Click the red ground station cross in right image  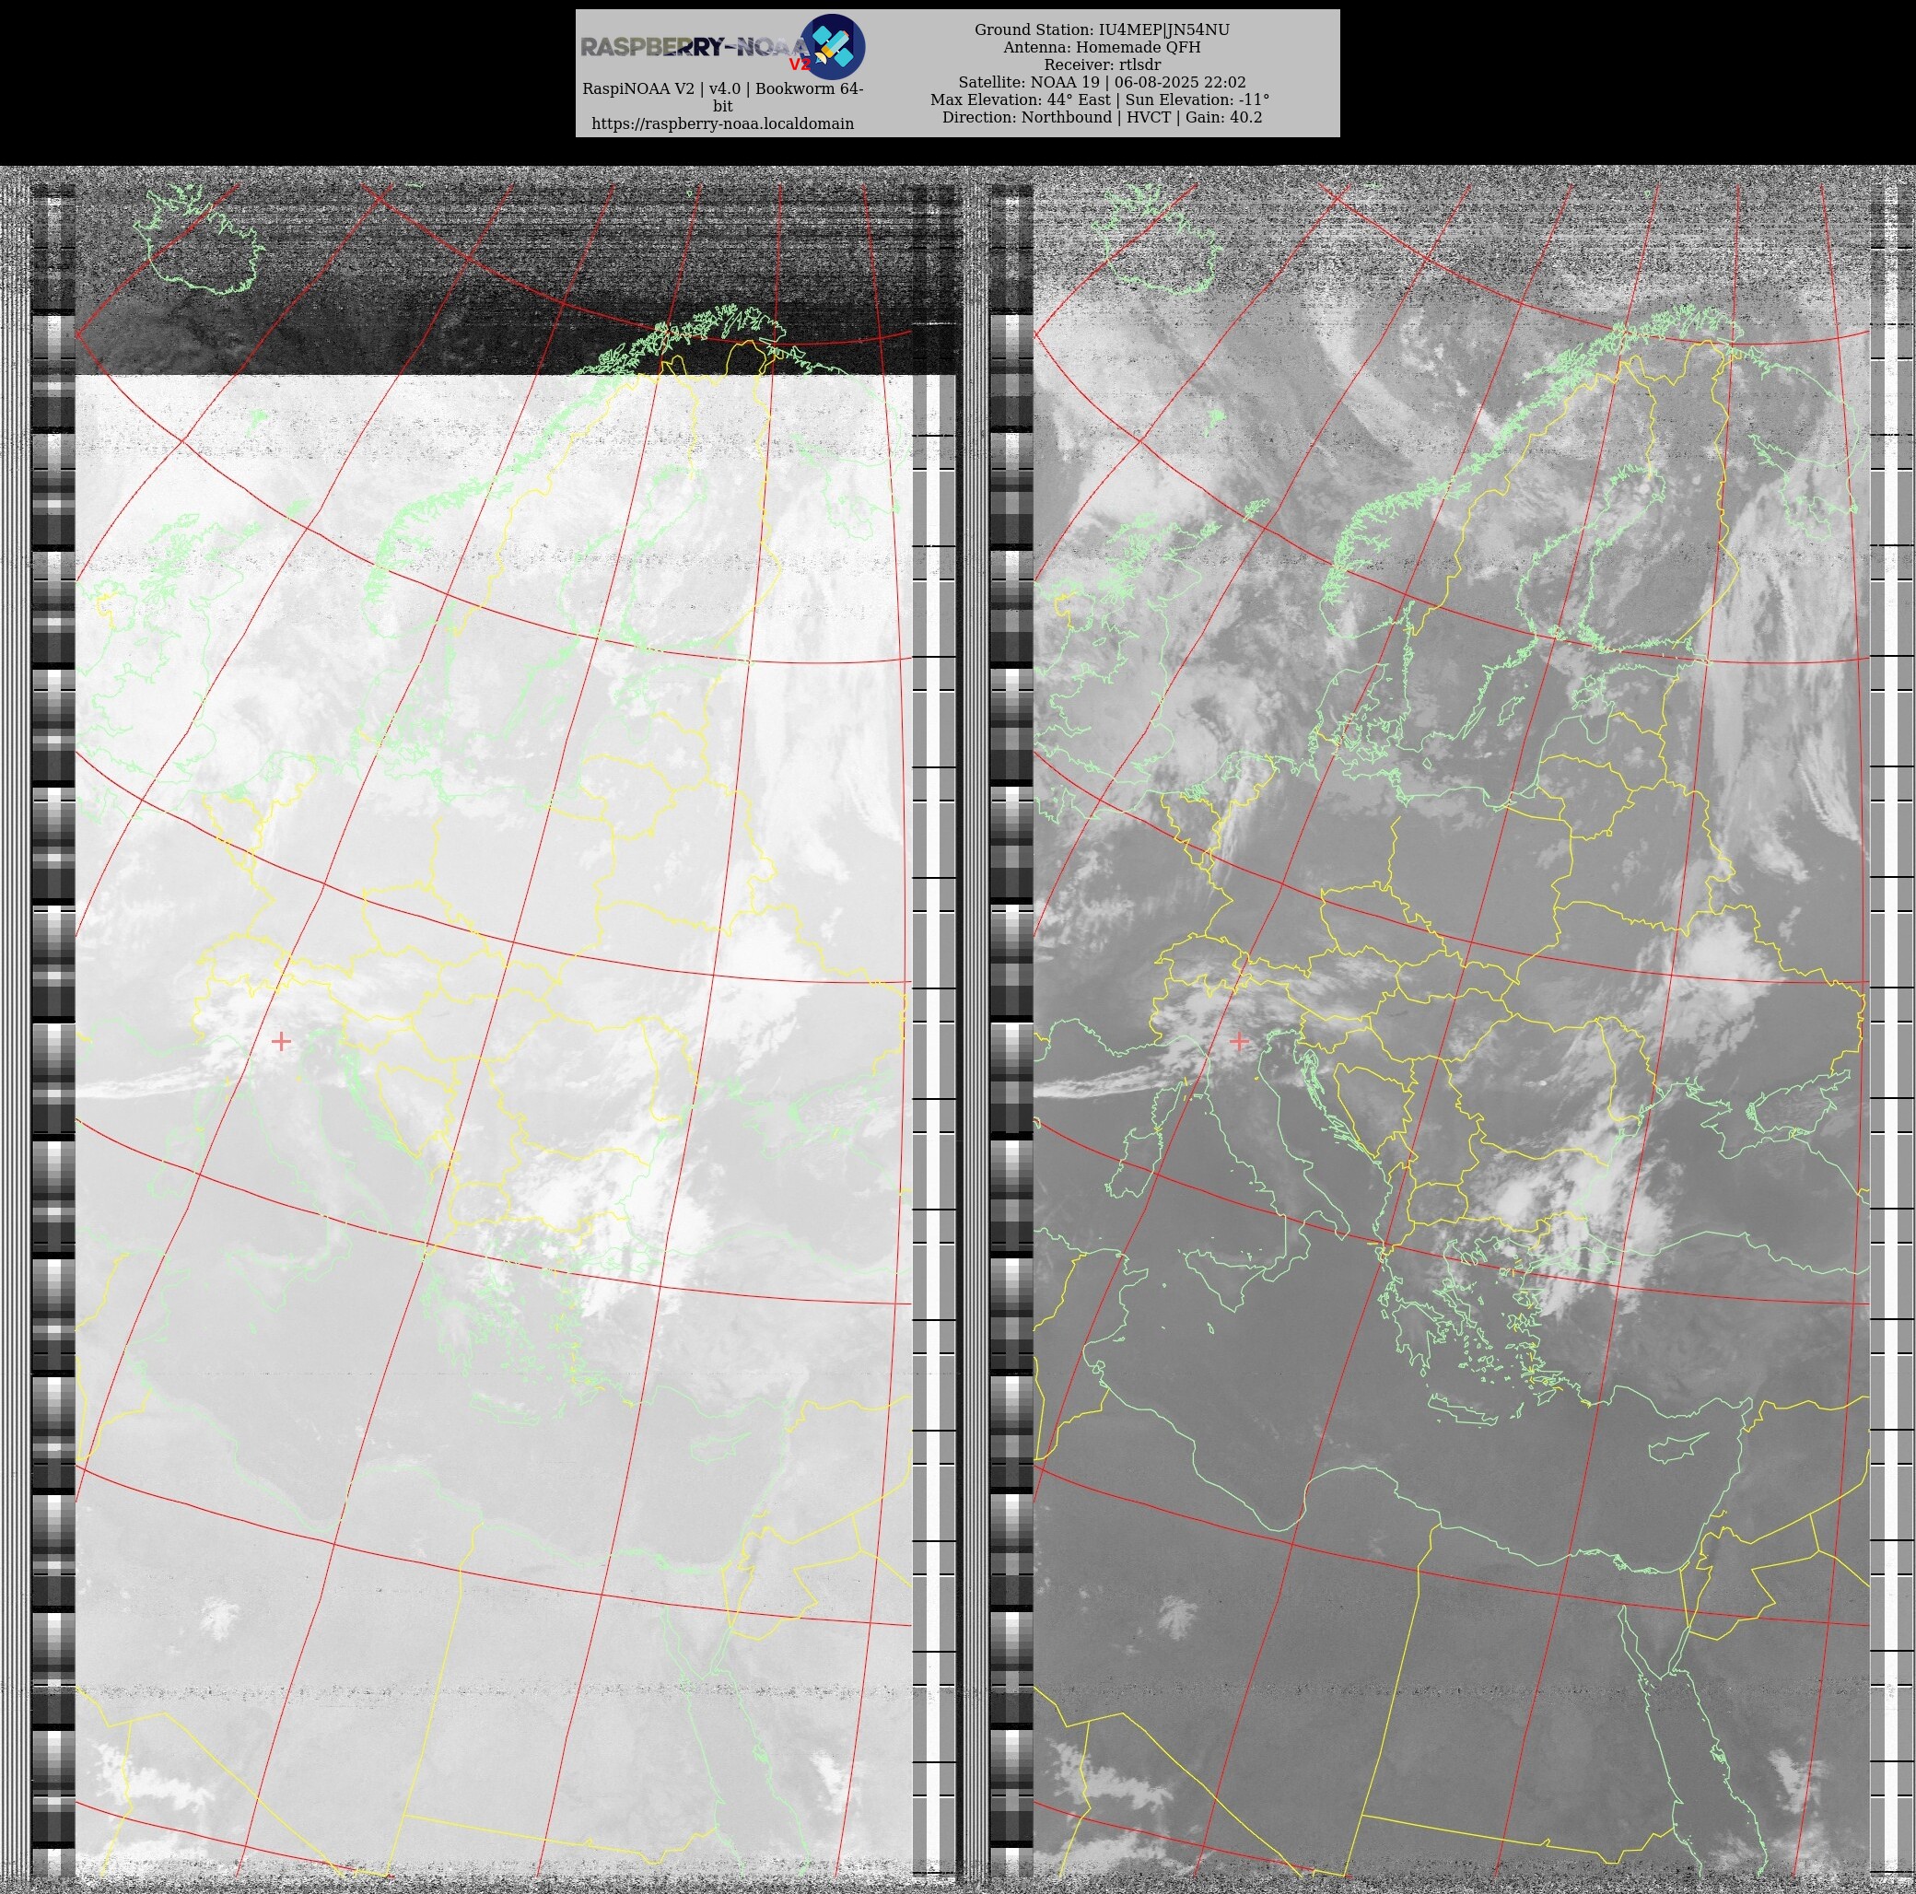tap(1239, 1041)
